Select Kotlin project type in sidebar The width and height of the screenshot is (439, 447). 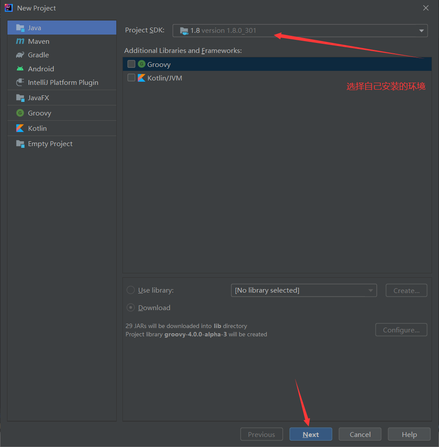tap(62, 128)
